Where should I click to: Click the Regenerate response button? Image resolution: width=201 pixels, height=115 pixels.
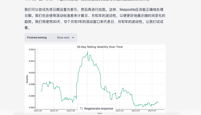(x=97, y=109)
